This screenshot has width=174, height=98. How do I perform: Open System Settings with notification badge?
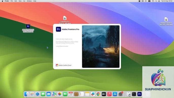point(121,94)
